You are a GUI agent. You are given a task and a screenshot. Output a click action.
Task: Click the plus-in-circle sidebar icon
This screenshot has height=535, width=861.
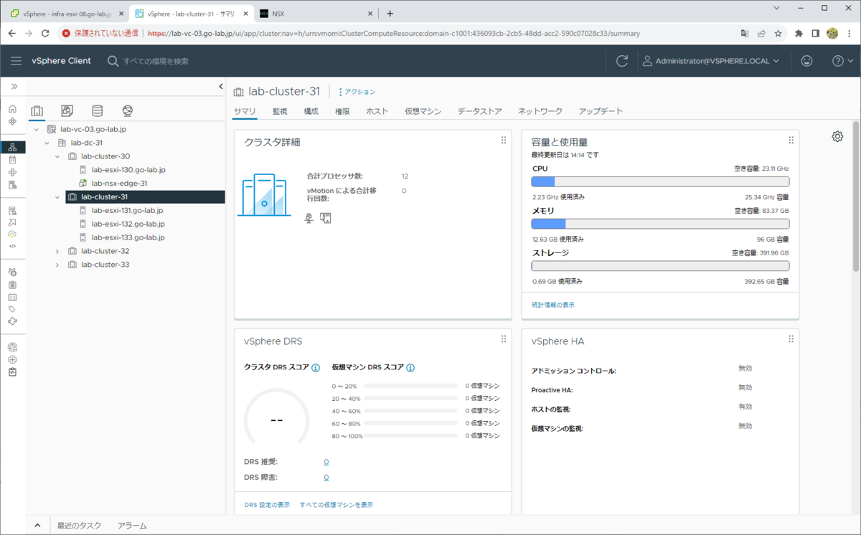point(12,359)
